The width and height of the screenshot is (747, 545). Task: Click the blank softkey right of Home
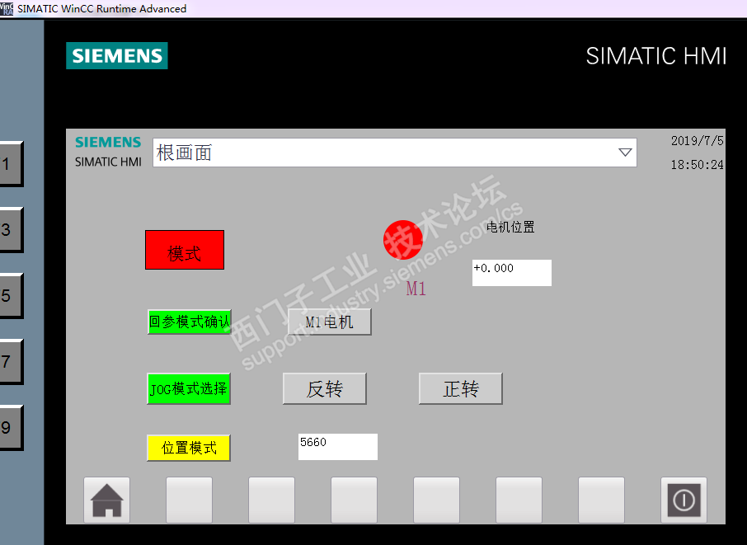(x=189, y=500)
